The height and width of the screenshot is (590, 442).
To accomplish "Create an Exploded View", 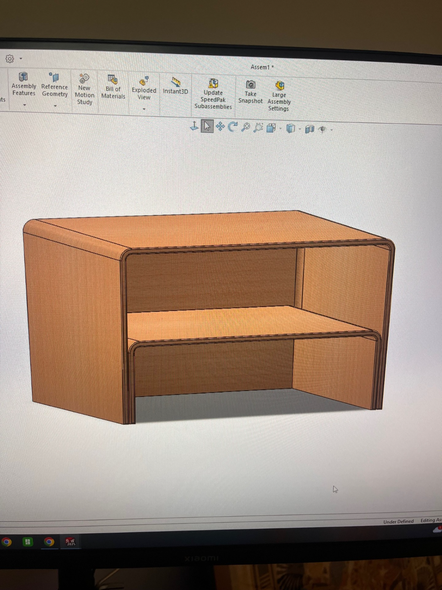I will tap(144, 88).
